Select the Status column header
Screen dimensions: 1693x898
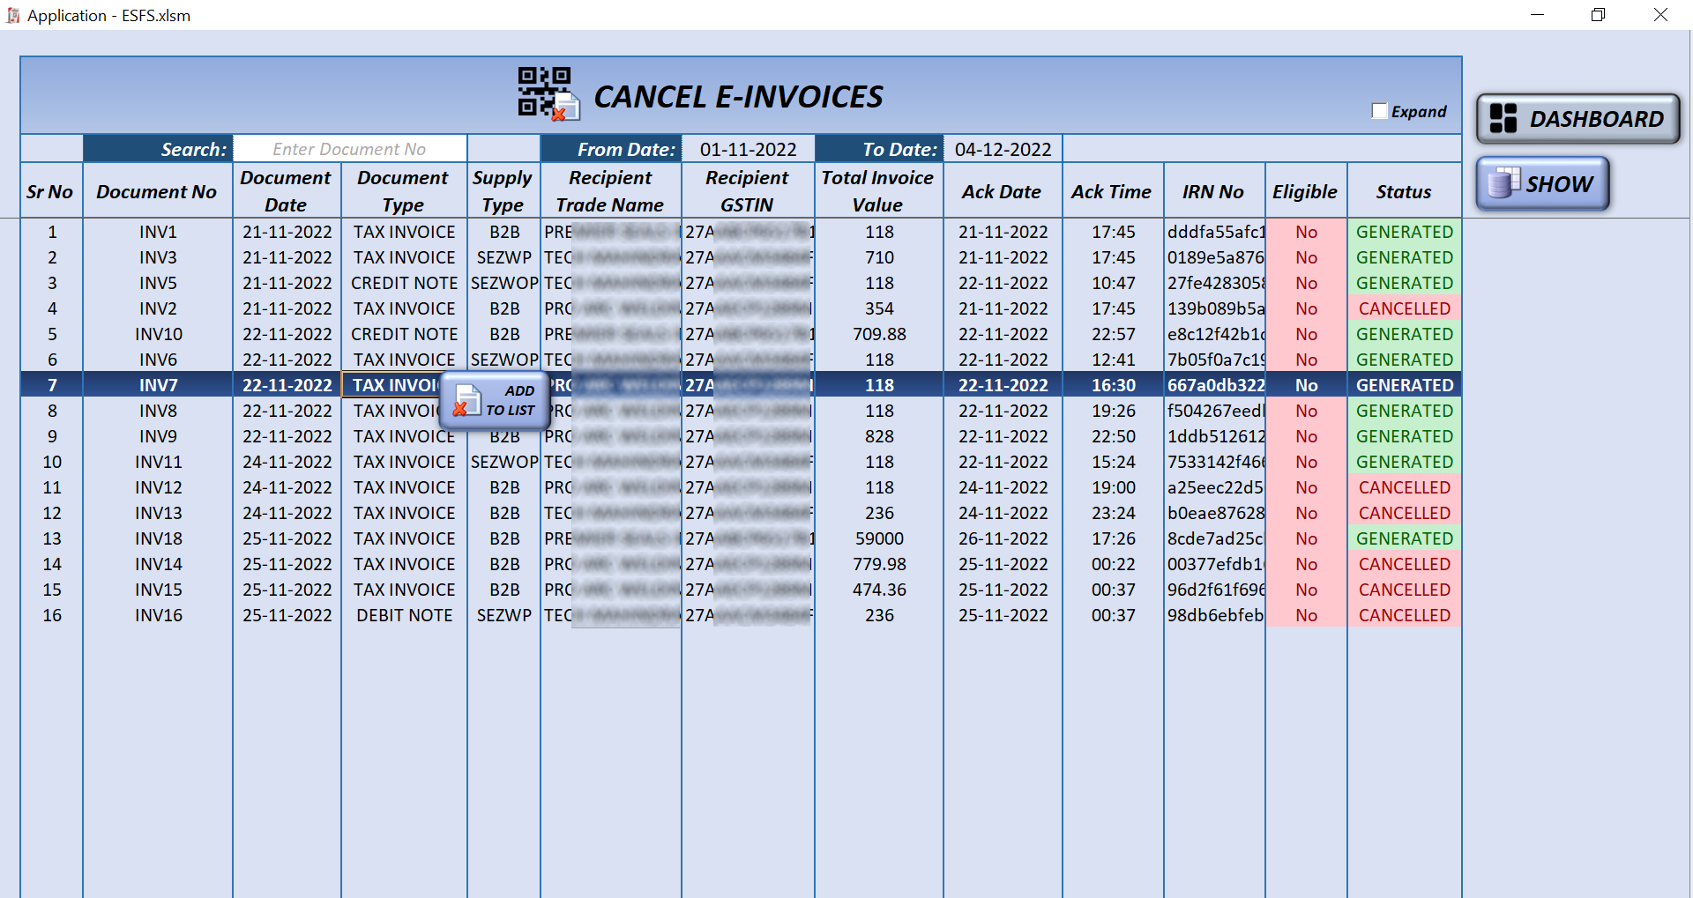tap(1403, 191)
